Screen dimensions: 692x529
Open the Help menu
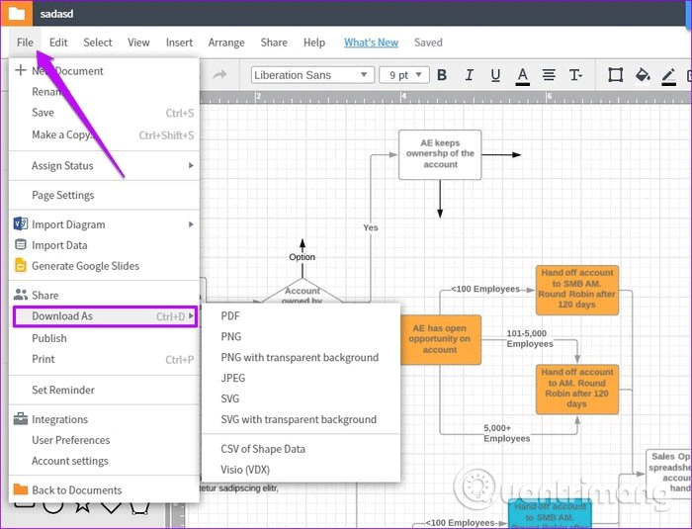point(314,43)
